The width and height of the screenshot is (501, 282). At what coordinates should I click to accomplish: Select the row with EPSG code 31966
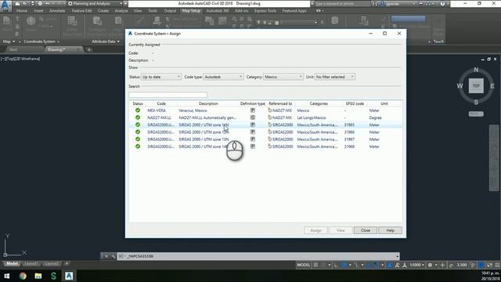coord(266,132)
